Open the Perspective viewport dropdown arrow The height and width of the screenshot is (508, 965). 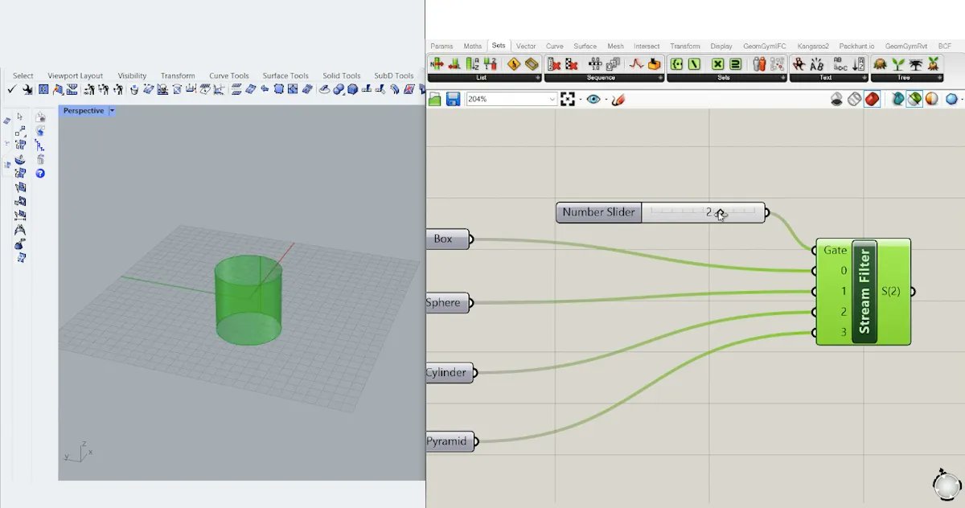[113, 111]
